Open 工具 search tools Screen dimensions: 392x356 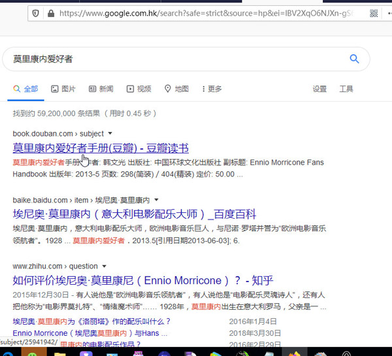346,89
